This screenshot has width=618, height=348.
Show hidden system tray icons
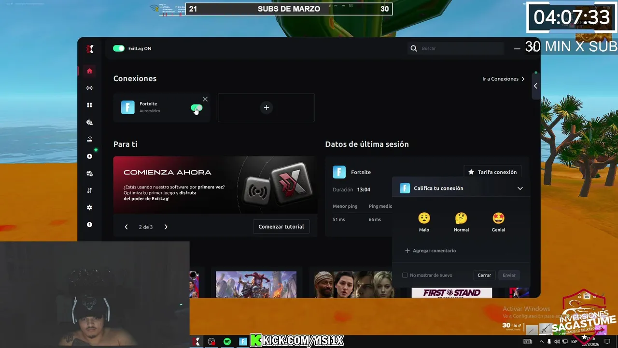click(541, 342)
